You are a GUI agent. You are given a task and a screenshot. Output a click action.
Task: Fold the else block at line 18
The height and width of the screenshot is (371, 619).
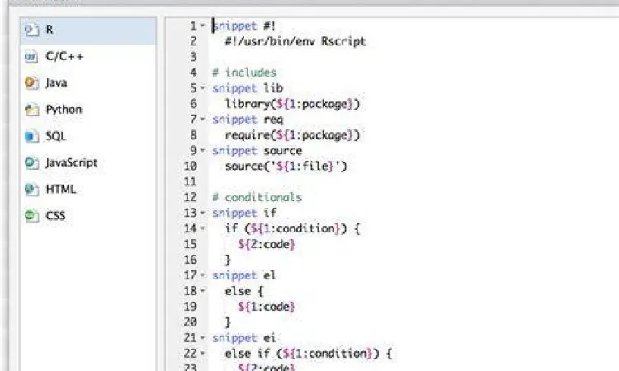click(x=202, y=291)
